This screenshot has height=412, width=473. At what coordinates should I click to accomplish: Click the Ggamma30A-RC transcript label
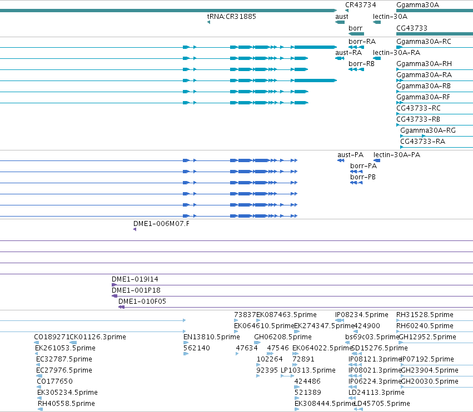point(424,42)
